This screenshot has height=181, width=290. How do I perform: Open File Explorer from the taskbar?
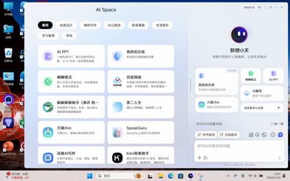point(160,176)
